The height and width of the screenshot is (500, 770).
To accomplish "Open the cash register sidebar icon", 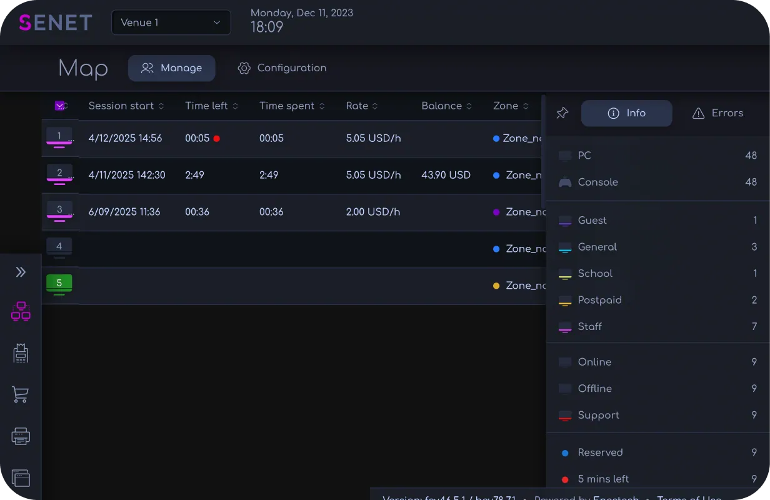I will [21, 353].
